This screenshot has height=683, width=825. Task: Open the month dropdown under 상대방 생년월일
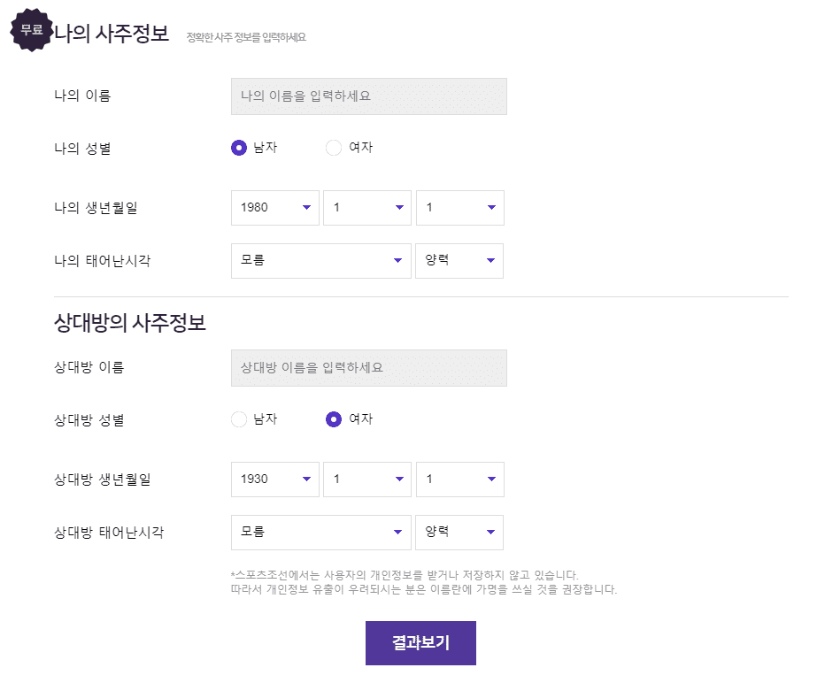[x=366, y=479]
